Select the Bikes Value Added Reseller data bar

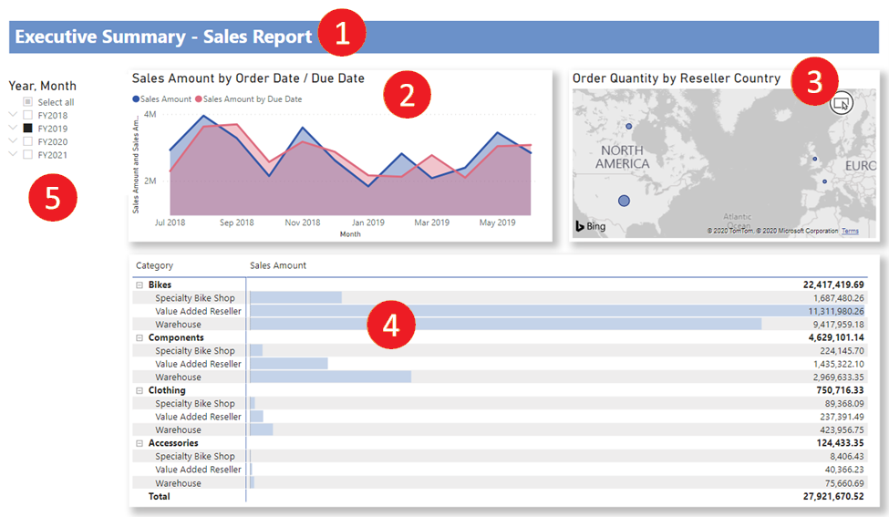547,311
